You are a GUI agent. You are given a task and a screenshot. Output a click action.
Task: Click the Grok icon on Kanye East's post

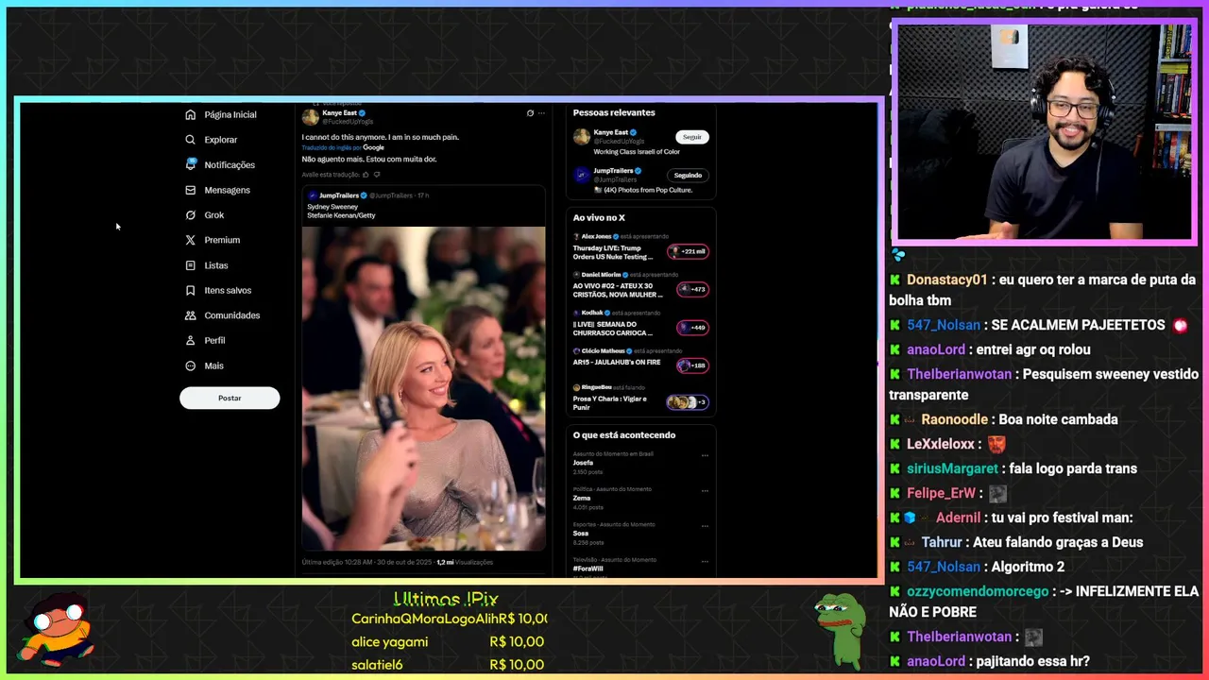[530, 113]
